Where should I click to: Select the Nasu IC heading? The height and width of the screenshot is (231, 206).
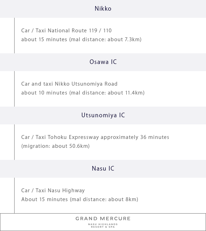point(103,169)
